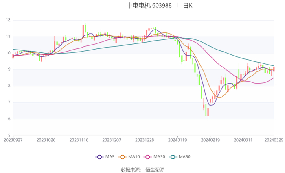Click the orange MA10 legend circle marker
Screen dimensions: 285x173
coord(122,157)
